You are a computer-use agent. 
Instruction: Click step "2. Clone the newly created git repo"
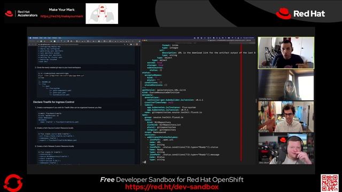pos(58,68)
